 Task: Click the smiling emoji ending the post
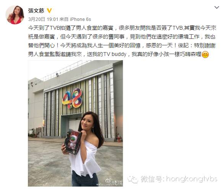(x=205, y=54)
